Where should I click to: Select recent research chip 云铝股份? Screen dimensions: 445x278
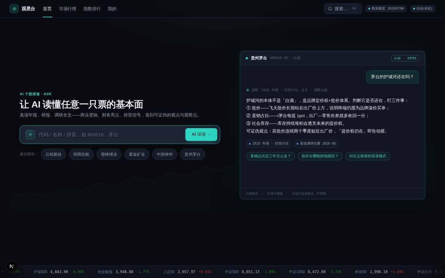(x=53, y=154)
